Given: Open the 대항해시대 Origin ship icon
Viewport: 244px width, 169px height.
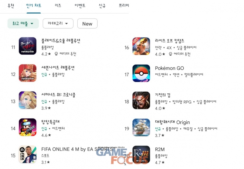Looking at the screenshot, I should click(x=141, y=127).
